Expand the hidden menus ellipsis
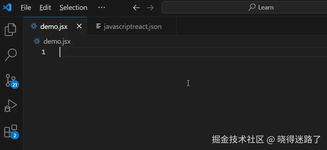Image resolution: width=327 pixels, height=150 pixels. pyautogui.click(x=101, y=8)
